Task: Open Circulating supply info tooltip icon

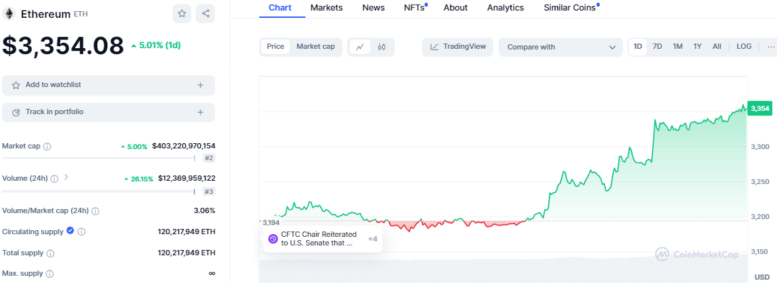Action: [x=81, y=232]
